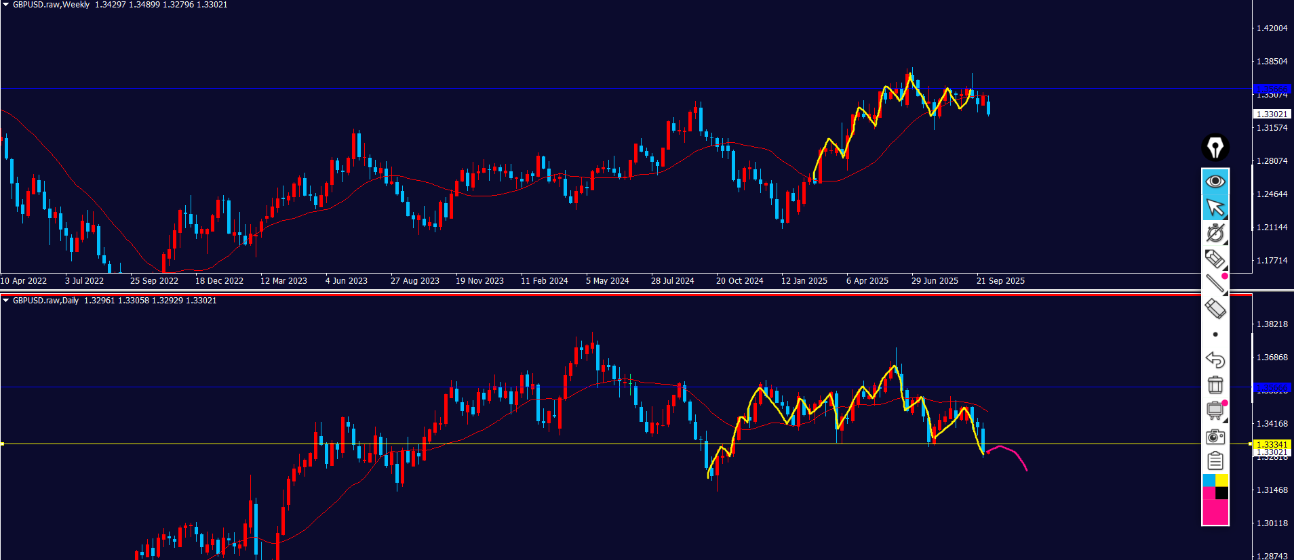
Task: Pick the cyan color swatch
Action: pos(1209,480)
